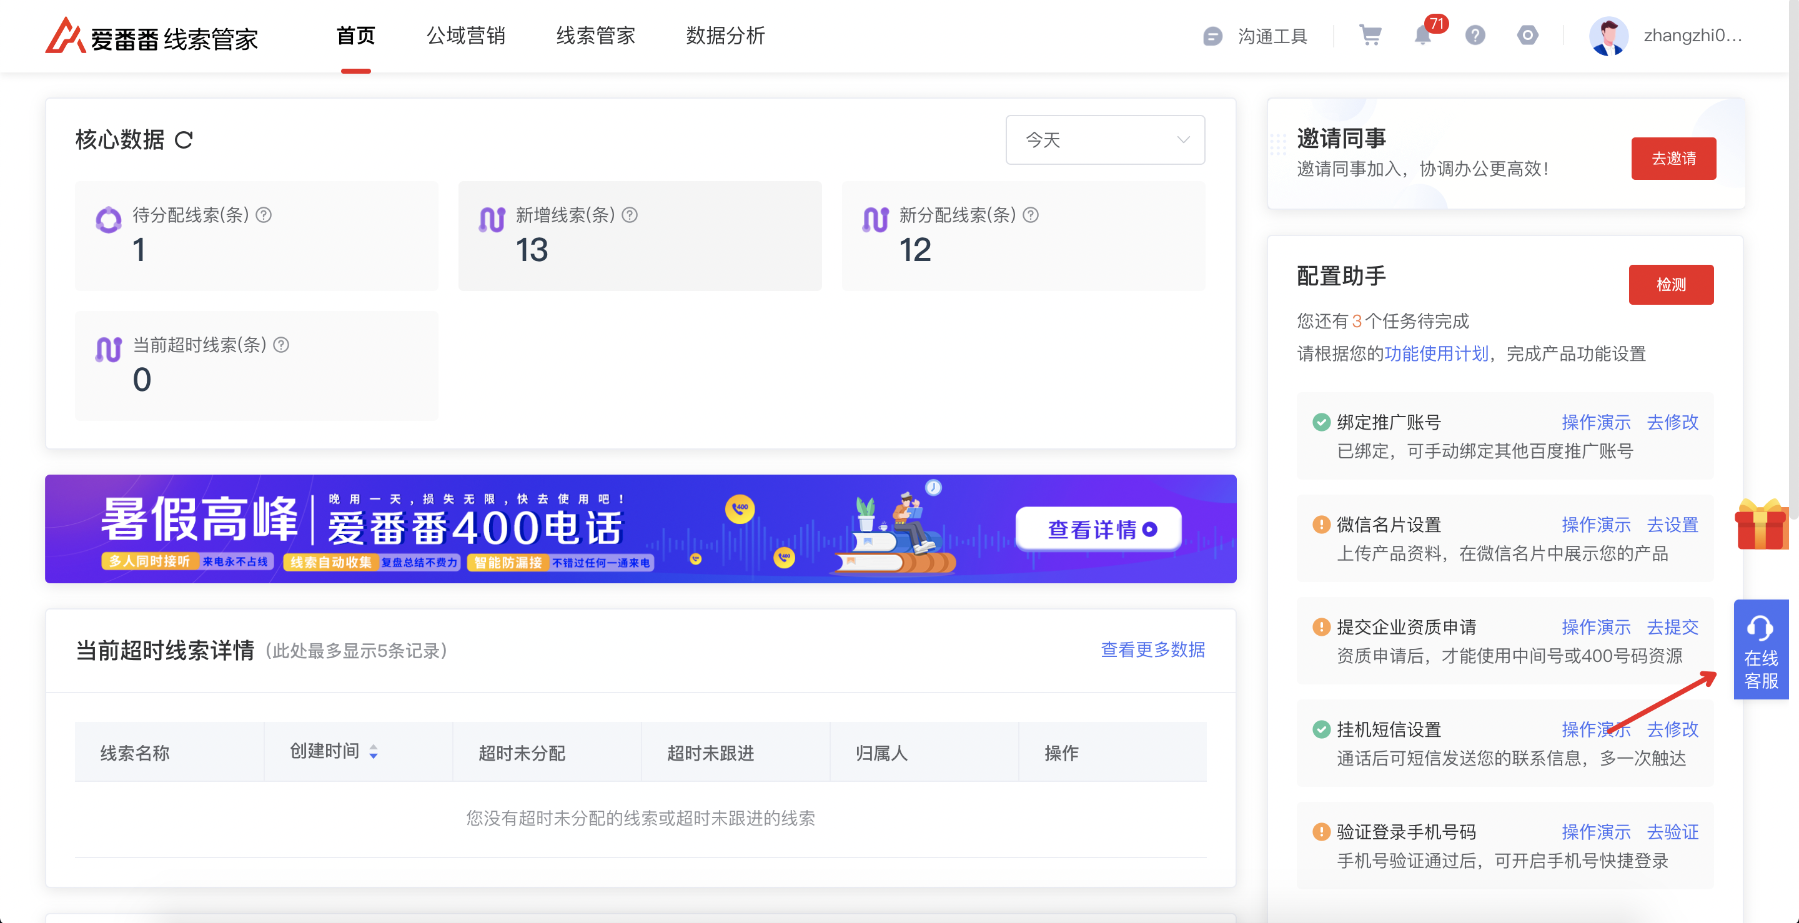
Task: Open the notifications bell with badge 71
Action: 1422,35
